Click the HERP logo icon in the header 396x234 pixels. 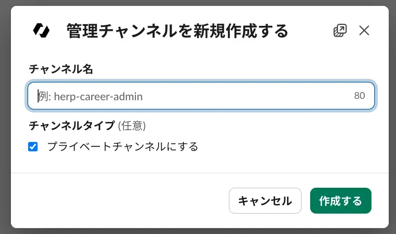pyautogui.click(x=41, y=30)
